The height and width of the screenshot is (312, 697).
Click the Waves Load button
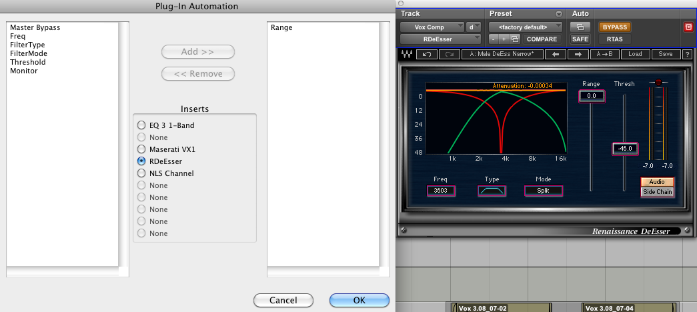click(x=635, y=54)
